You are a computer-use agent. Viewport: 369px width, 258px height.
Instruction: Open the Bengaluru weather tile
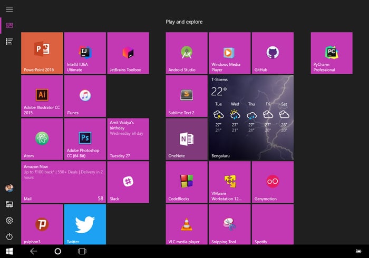tap(251, 118)
